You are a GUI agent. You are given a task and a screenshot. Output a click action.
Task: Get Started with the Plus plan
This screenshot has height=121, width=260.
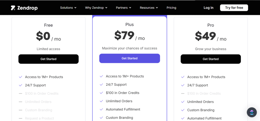[129, 58]
